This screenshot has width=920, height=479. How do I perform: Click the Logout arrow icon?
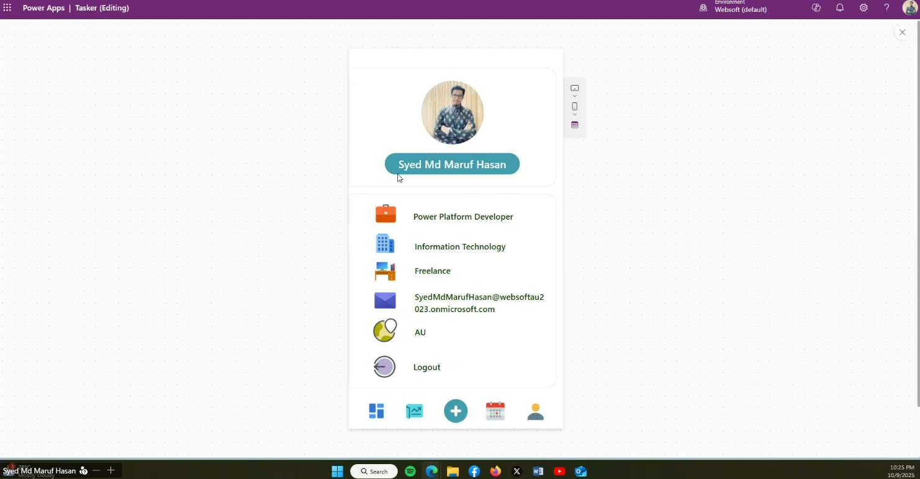(x=384, y=367)
